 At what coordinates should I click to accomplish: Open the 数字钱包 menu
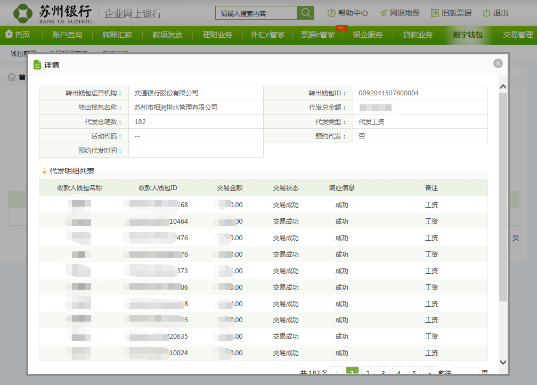click(468, 35)
